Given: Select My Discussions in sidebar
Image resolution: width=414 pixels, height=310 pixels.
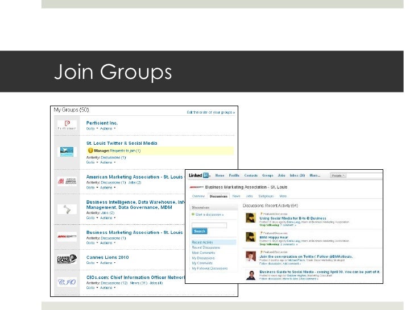Looking at the screenshot, I should tap(203, 258).
